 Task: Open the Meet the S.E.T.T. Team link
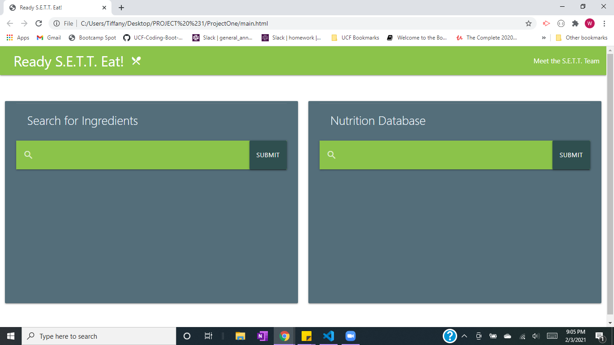pos(566,61)
